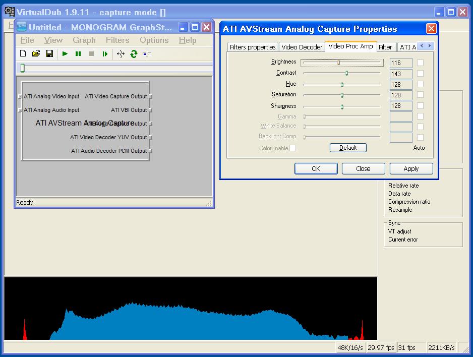Screen dimensions: 473x357
Task: Click the Contrast slider handle
Action: coord(346,73)
